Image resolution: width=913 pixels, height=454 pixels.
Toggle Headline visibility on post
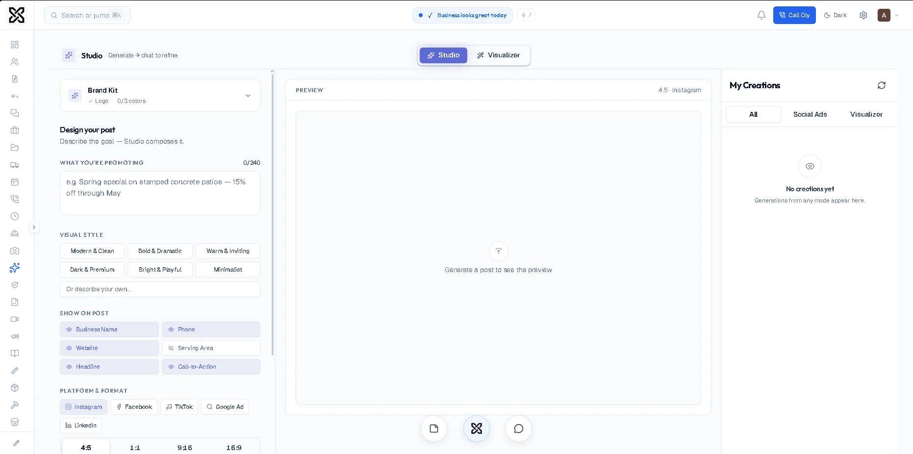(109, 367)
